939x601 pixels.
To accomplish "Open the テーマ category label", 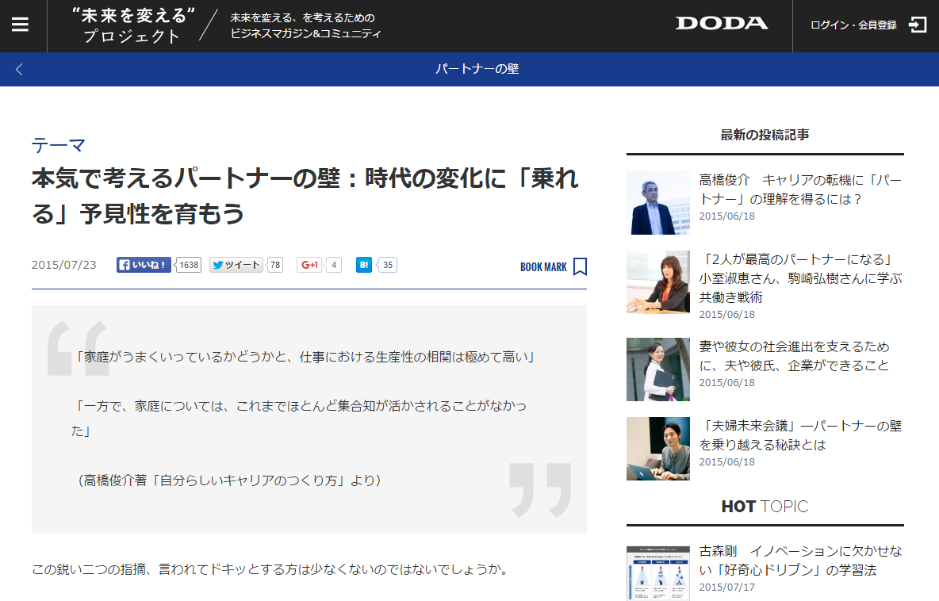I will coord(58,145).
